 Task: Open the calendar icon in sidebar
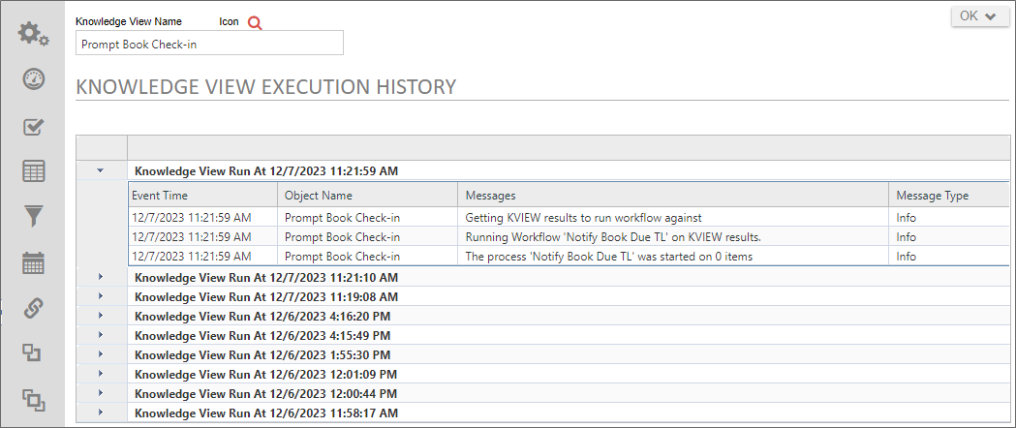34,262
